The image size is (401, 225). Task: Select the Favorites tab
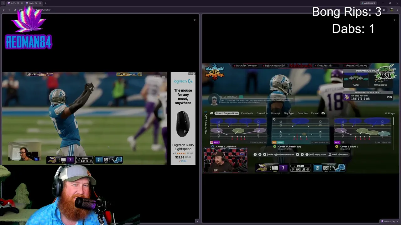click(303, 113)
